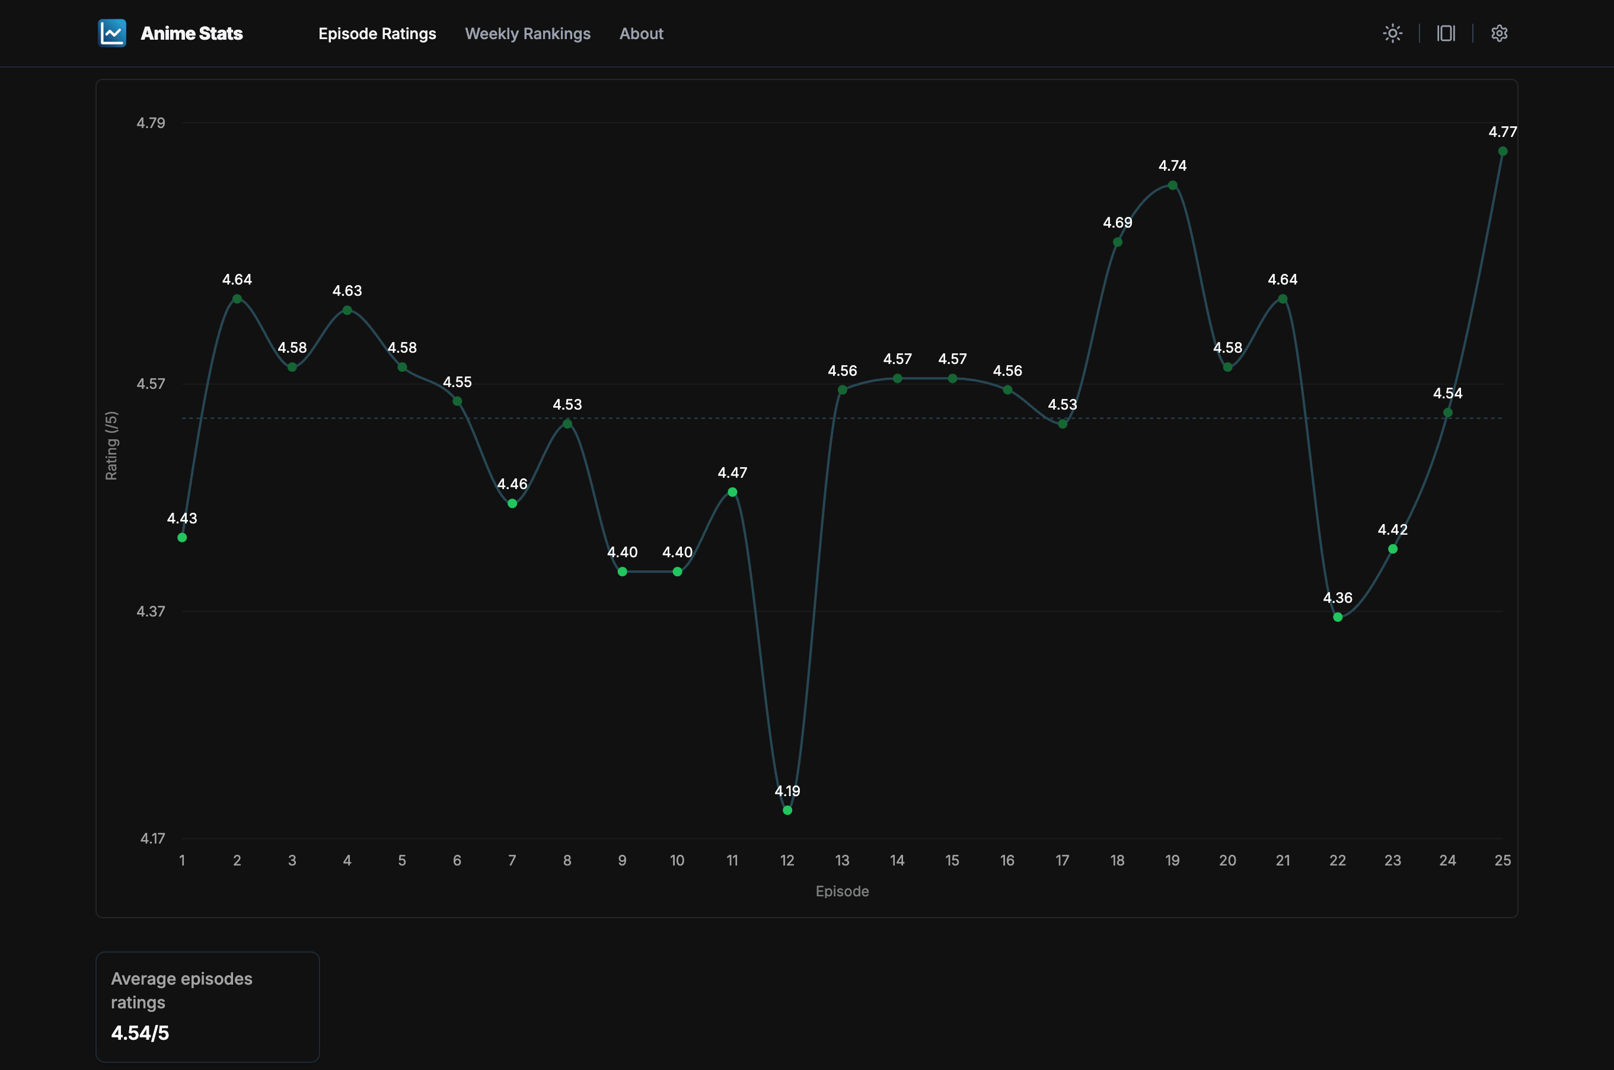The image size is (1614, 1070).
Task: Select the episode 22 point rated 4.36
Action: tap(1337, 617)
